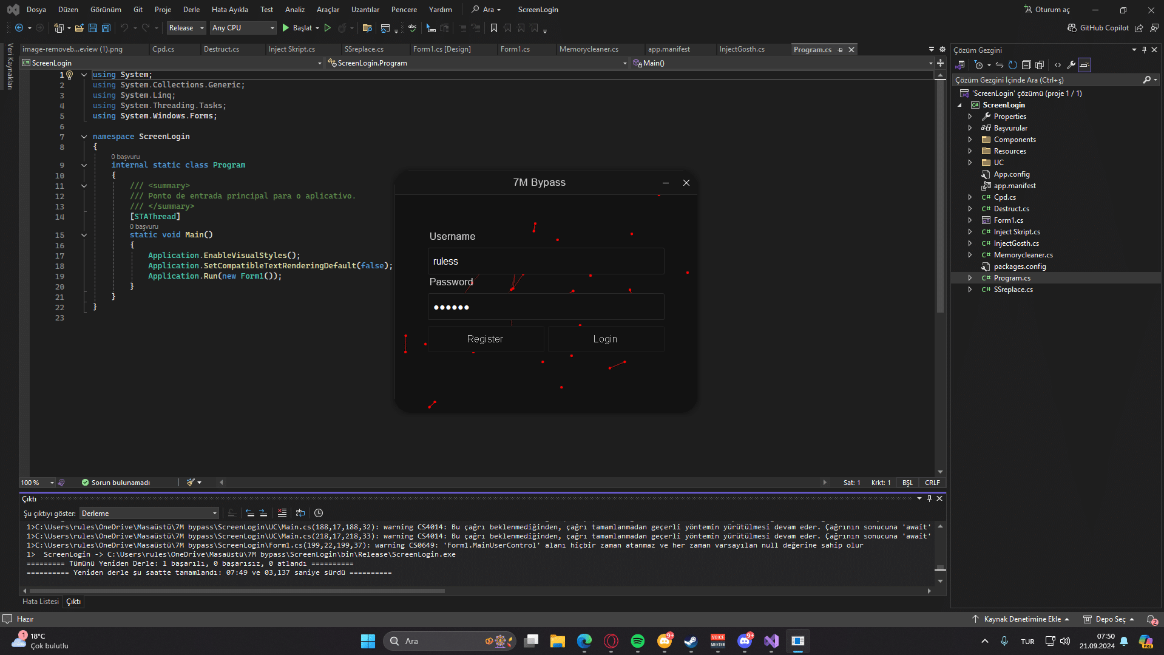
Task: Click the Username field containing ruless
Action: click(546, 262)
